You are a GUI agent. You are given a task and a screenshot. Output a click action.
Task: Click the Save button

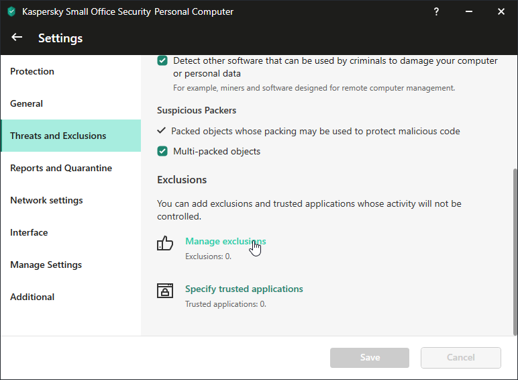pos(370,358)
